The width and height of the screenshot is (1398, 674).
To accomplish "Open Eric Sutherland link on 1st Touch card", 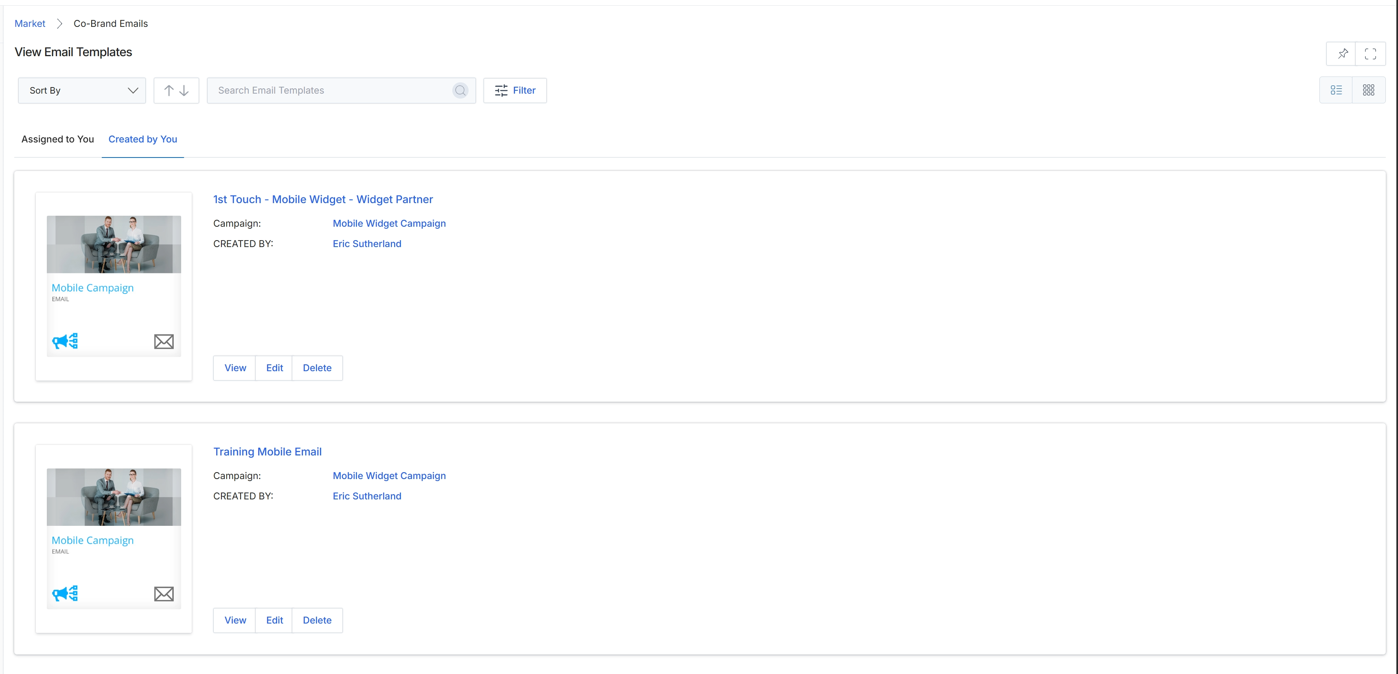I will 367,244.
